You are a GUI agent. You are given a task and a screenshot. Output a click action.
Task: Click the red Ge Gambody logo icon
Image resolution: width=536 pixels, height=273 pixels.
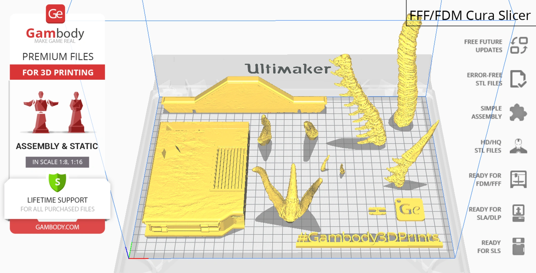tap(56, 14)
